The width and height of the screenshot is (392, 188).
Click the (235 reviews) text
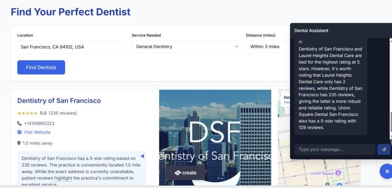[63, 113]
